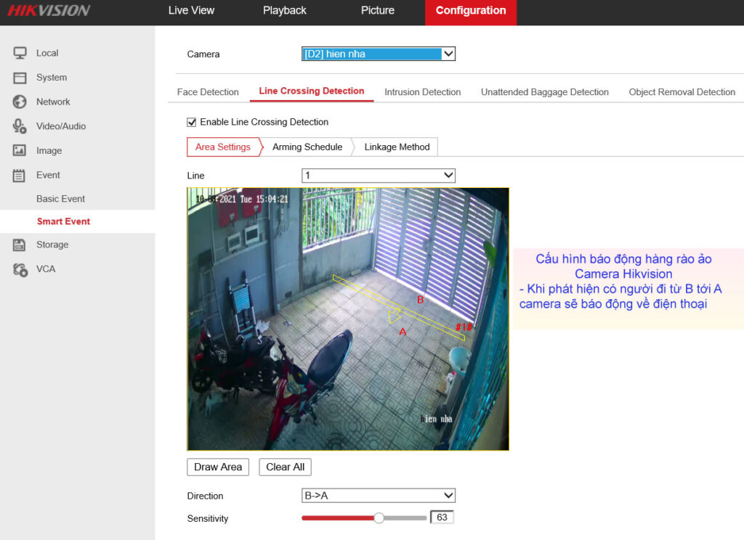Click the Sensitivity value input field
Screen dimensions: 744x540
click(442, 517)
